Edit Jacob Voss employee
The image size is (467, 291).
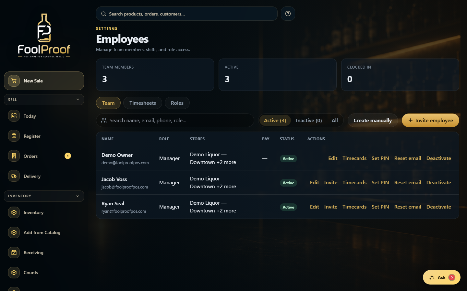[x=315, y=182]
